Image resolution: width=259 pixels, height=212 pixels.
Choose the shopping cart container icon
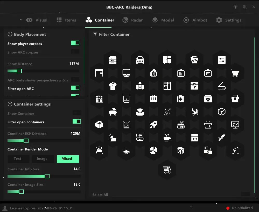point(235,73)
